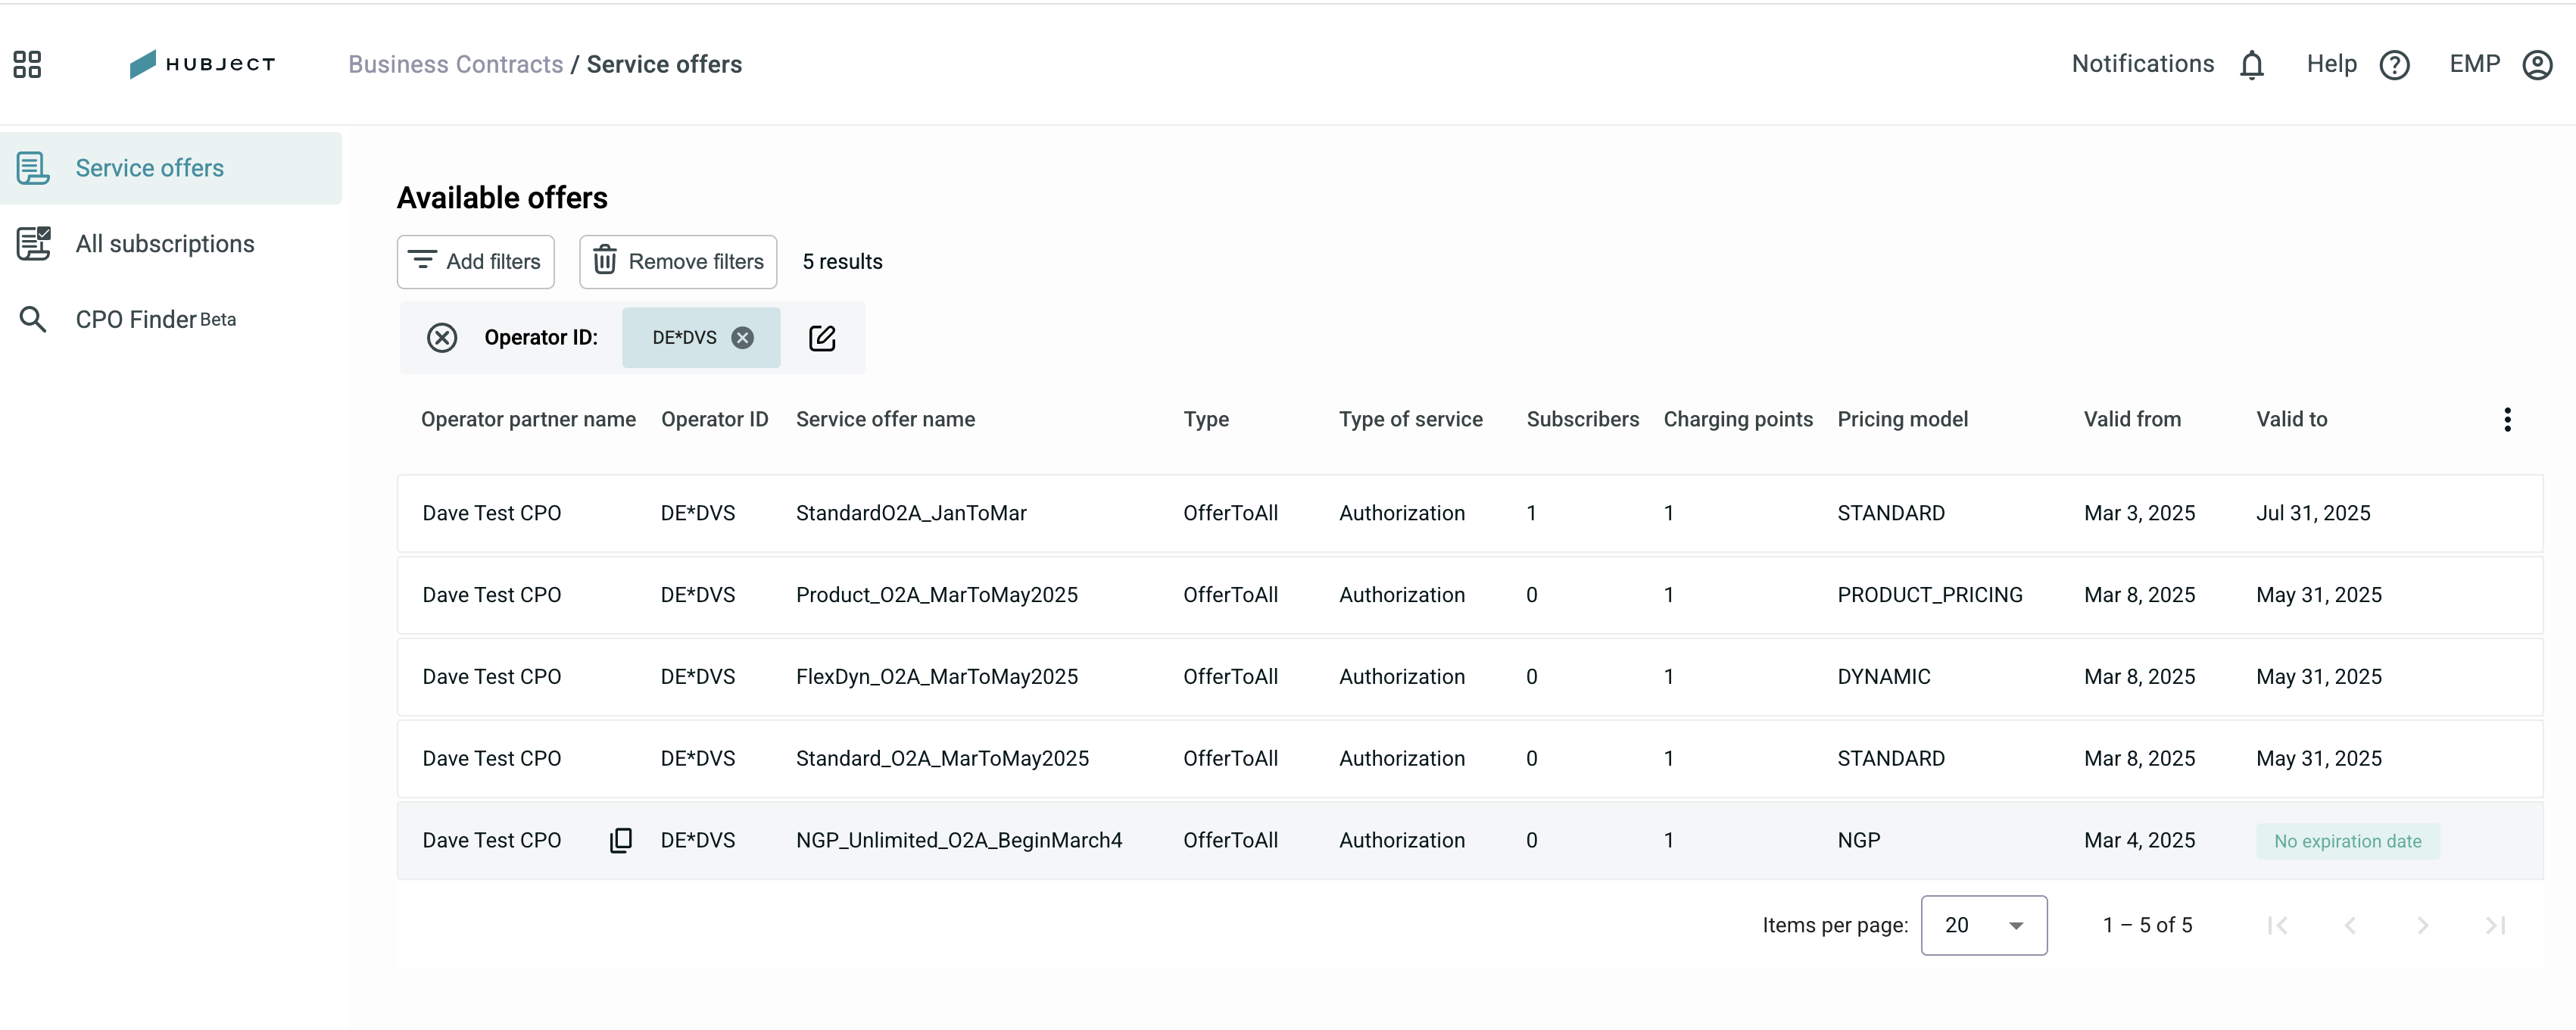Expand the Items per page dropdown
This screenshot has height=1030, width=2576.
(x=1983, y=925)
